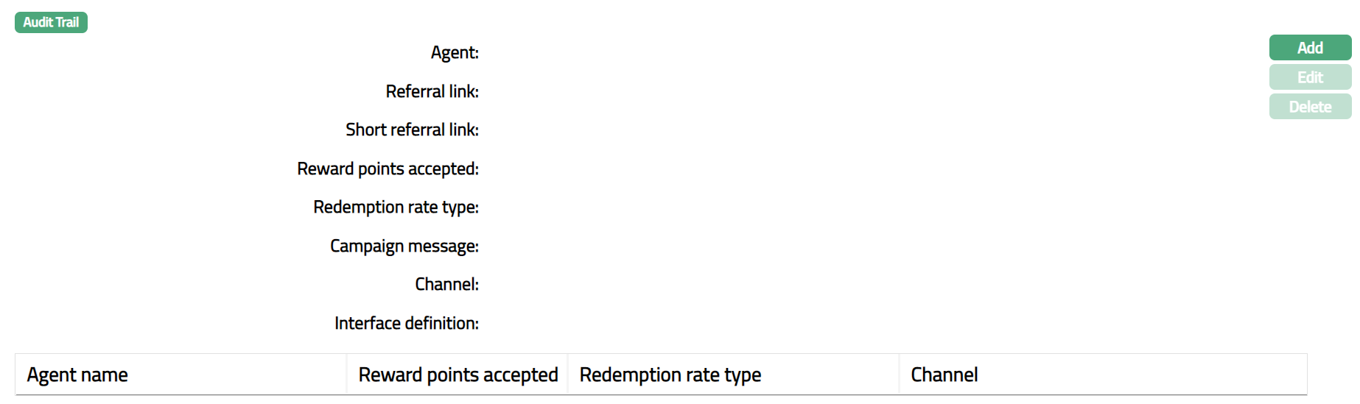Click the Interface definition label
The image size is (1360, 404).
pos(406,323)
